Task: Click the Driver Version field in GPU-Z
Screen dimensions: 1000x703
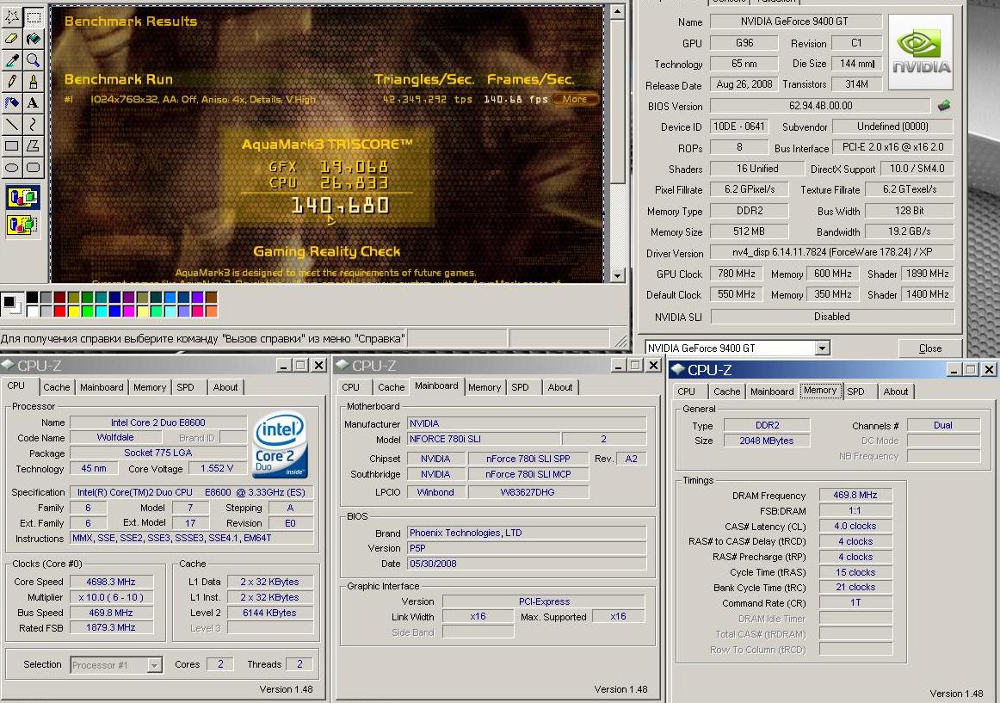Action: tap(831, 253)
